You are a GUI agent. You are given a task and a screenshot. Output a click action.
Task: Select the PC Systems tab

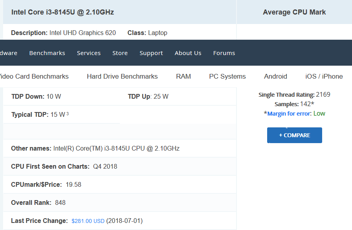pos(227,76)
